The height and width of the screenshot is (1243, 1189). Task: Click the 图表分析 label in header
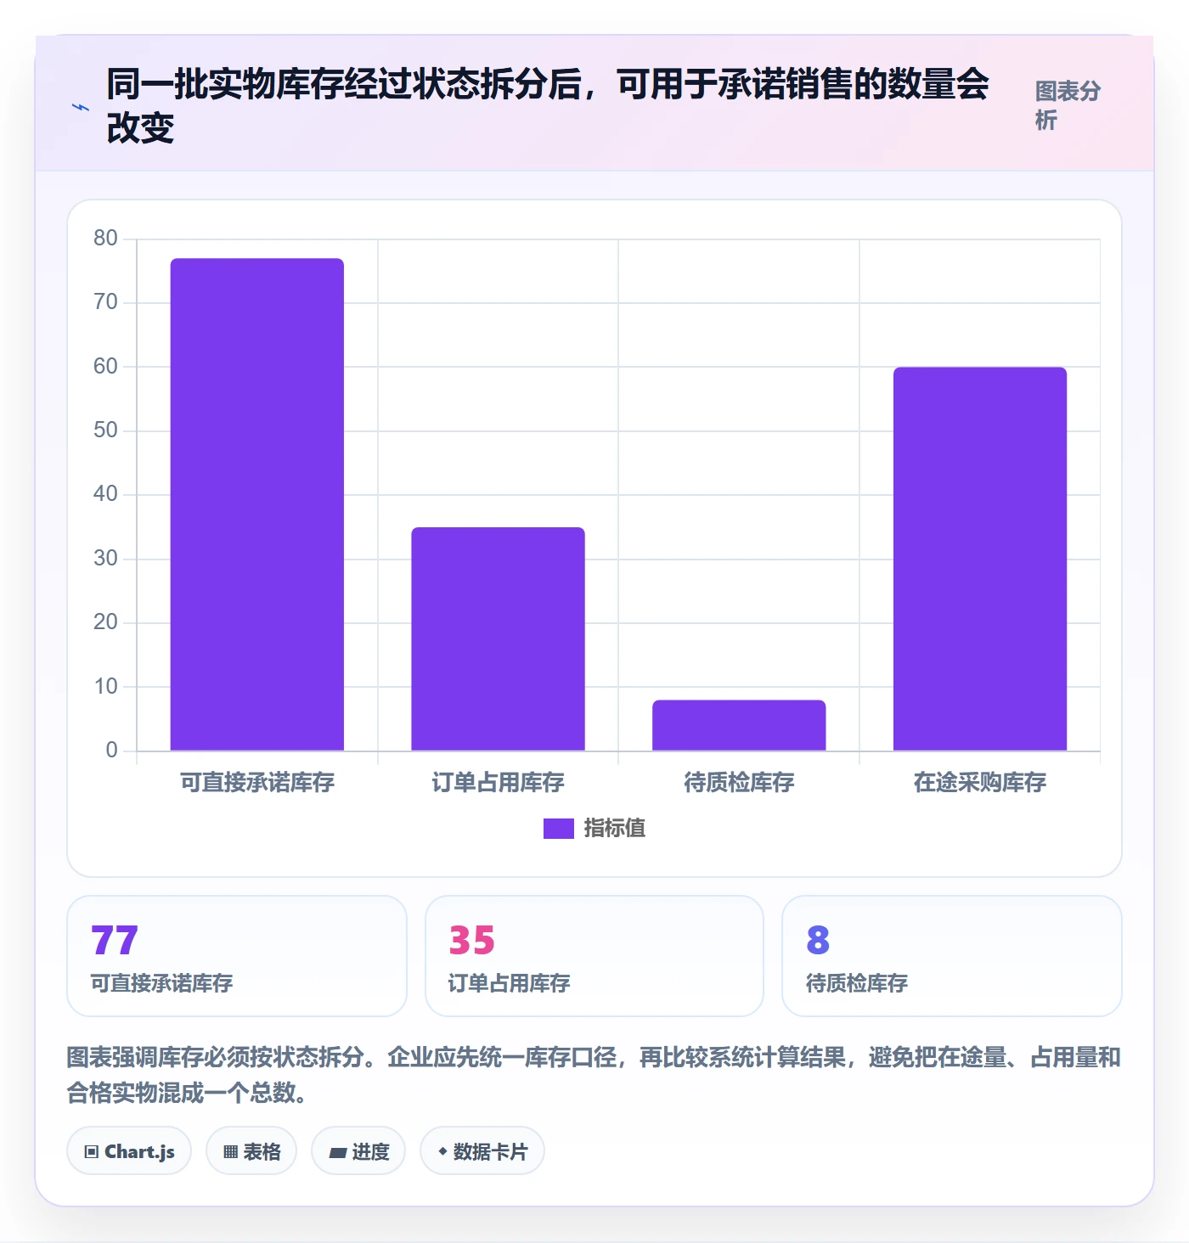click(x=1068, y=105)
